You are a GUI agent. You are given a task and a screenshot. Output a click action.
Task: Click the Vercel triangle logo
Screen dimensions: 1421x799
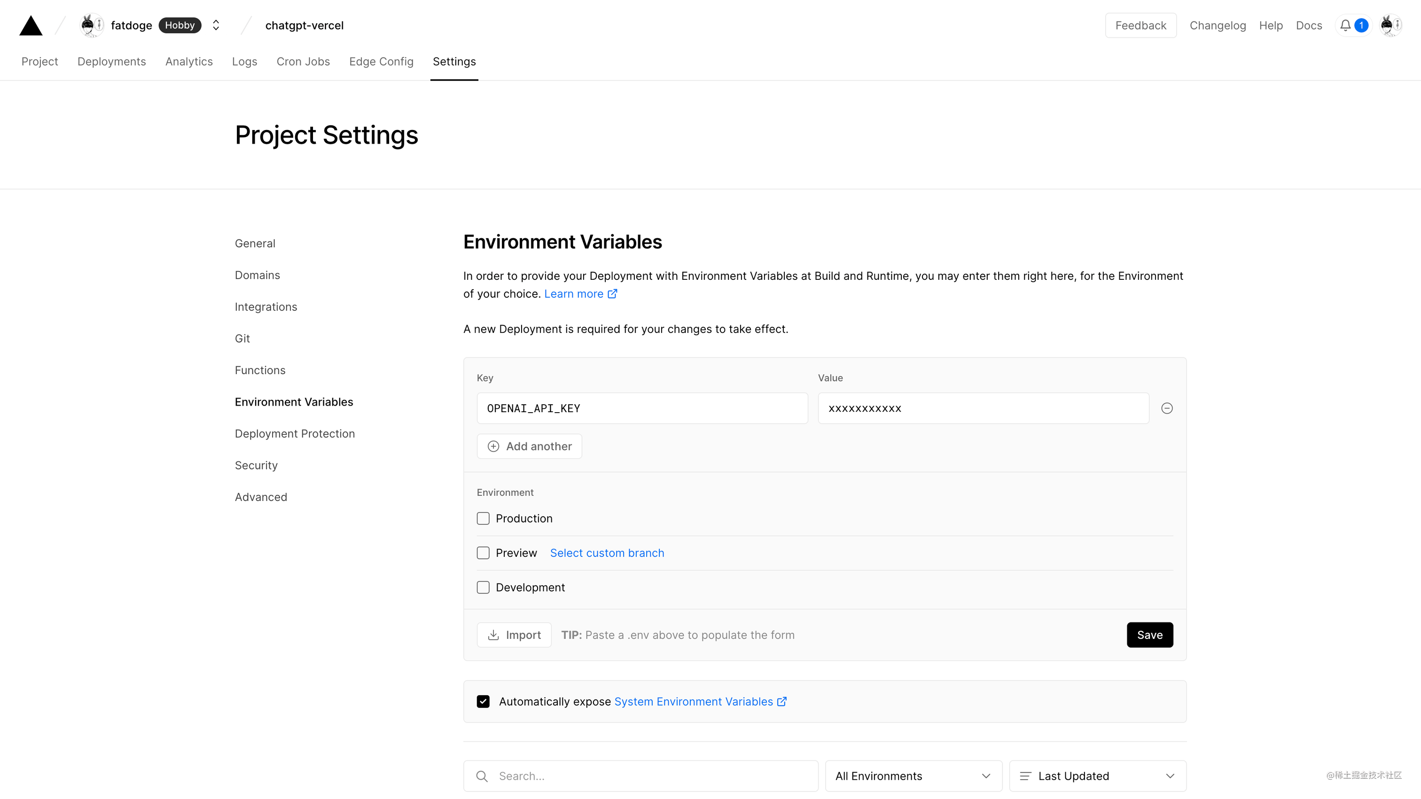click(x=31, y=25)
